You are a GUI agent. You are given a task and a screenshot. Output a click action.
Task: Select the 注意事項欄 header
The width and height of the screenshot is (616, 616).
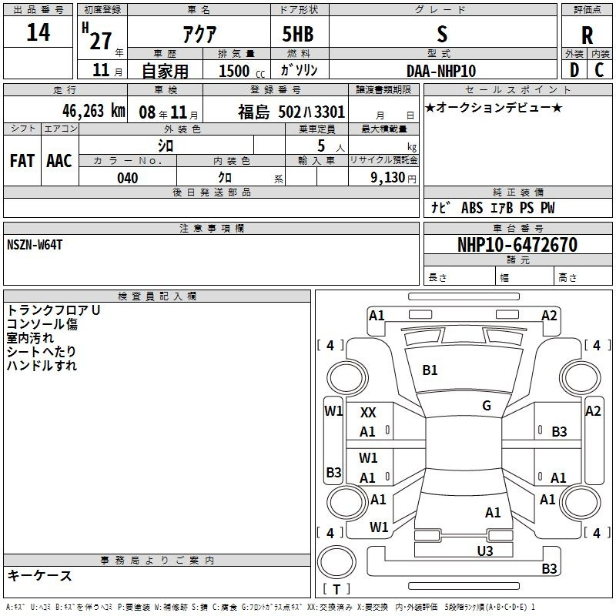pos(211,228)
